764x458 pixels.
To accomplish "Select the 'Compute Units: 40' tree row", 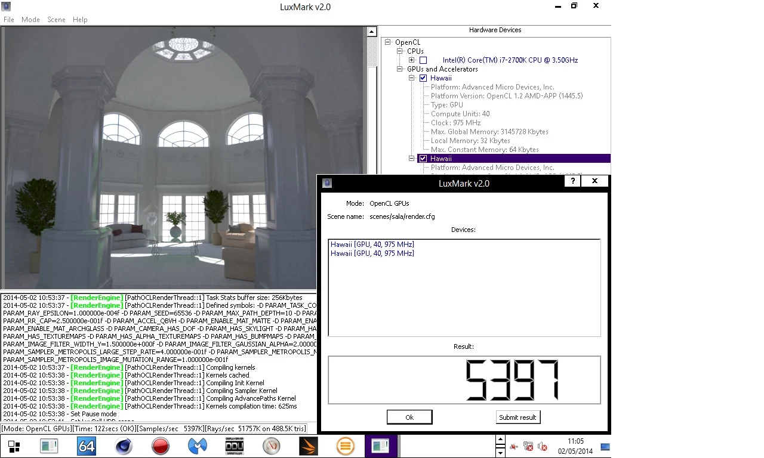I will coord(460,114).
